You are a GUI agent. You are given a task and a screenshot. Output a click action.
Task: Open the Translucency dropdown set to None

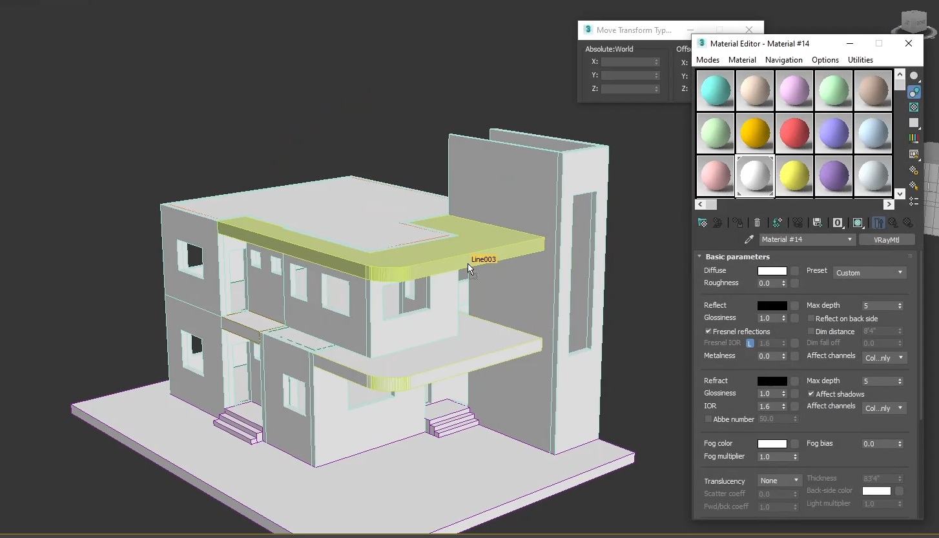point(778,480)
